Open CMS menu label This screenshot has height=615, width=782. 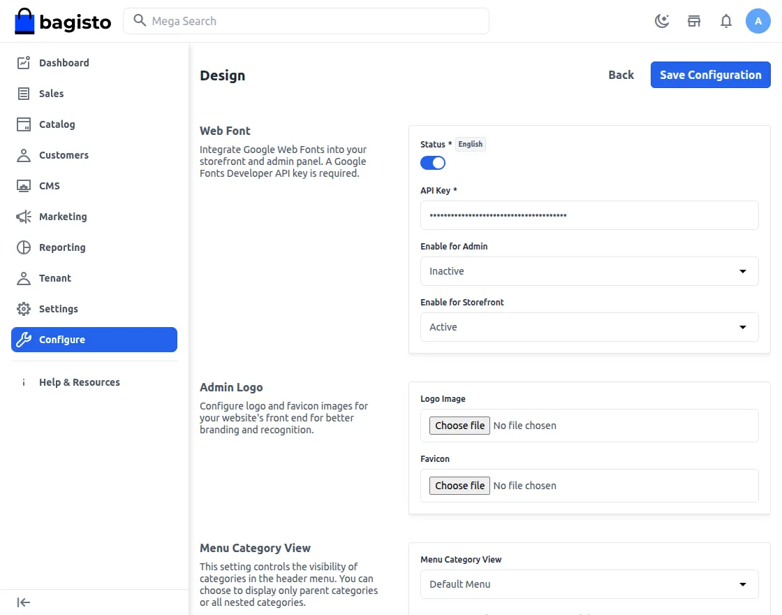click(50, 186)
